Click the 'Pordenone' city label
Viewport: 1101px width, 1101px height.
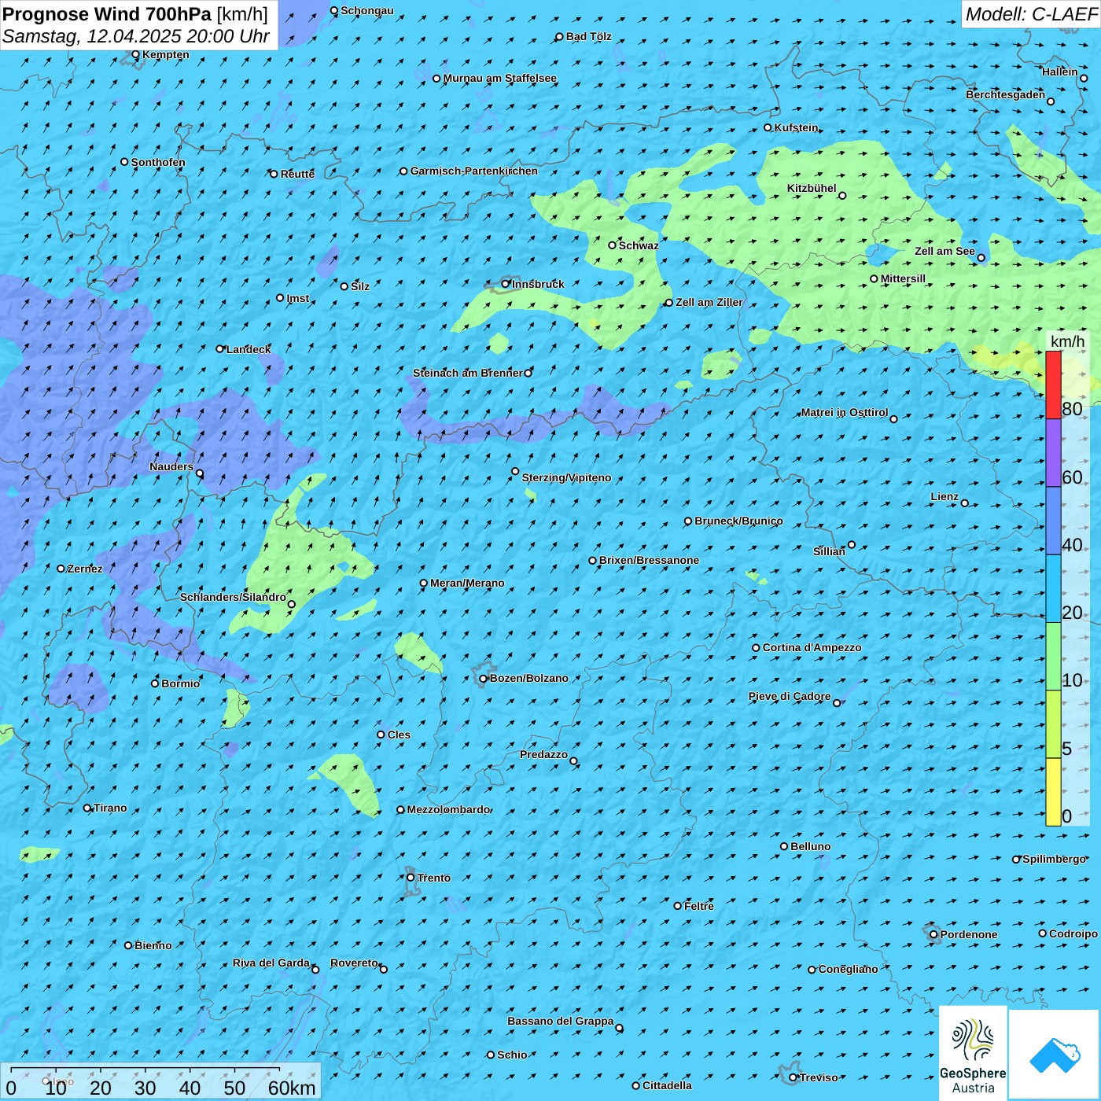pos(969,934)
